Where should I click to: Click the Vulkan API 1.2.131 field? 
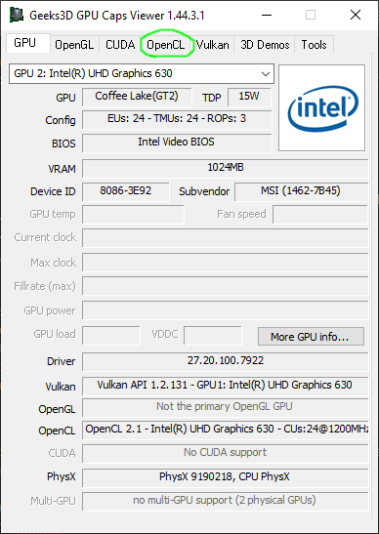coord(226,386)
